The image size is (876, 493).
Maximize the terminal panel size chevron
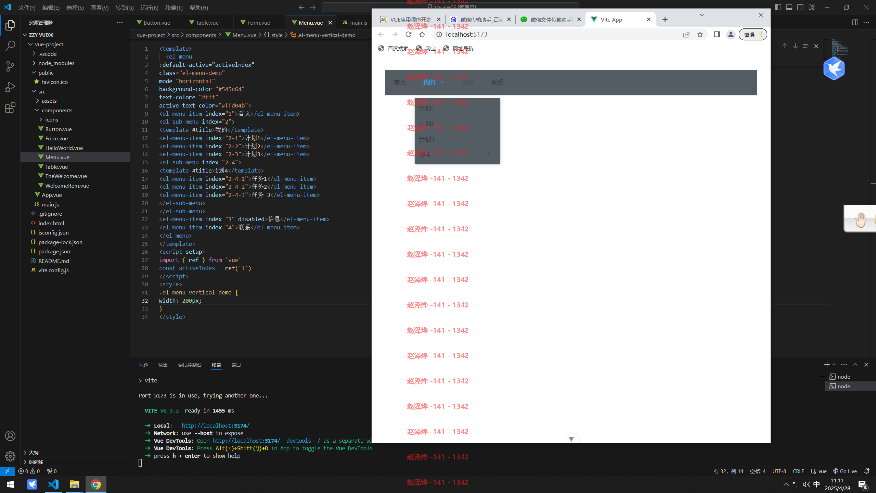pyautogui.click(x=855, y=365)
